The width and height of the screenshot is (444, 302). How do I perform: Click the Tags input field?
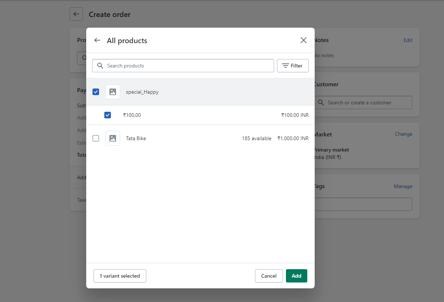tap(363, 204)
